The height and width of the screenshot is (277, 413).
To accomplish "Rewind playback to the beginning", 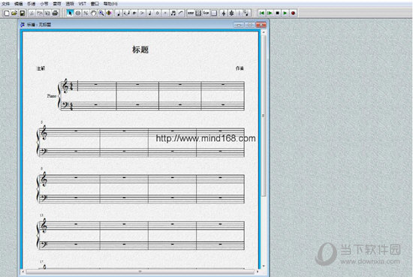I will click(x=261, y=13).
